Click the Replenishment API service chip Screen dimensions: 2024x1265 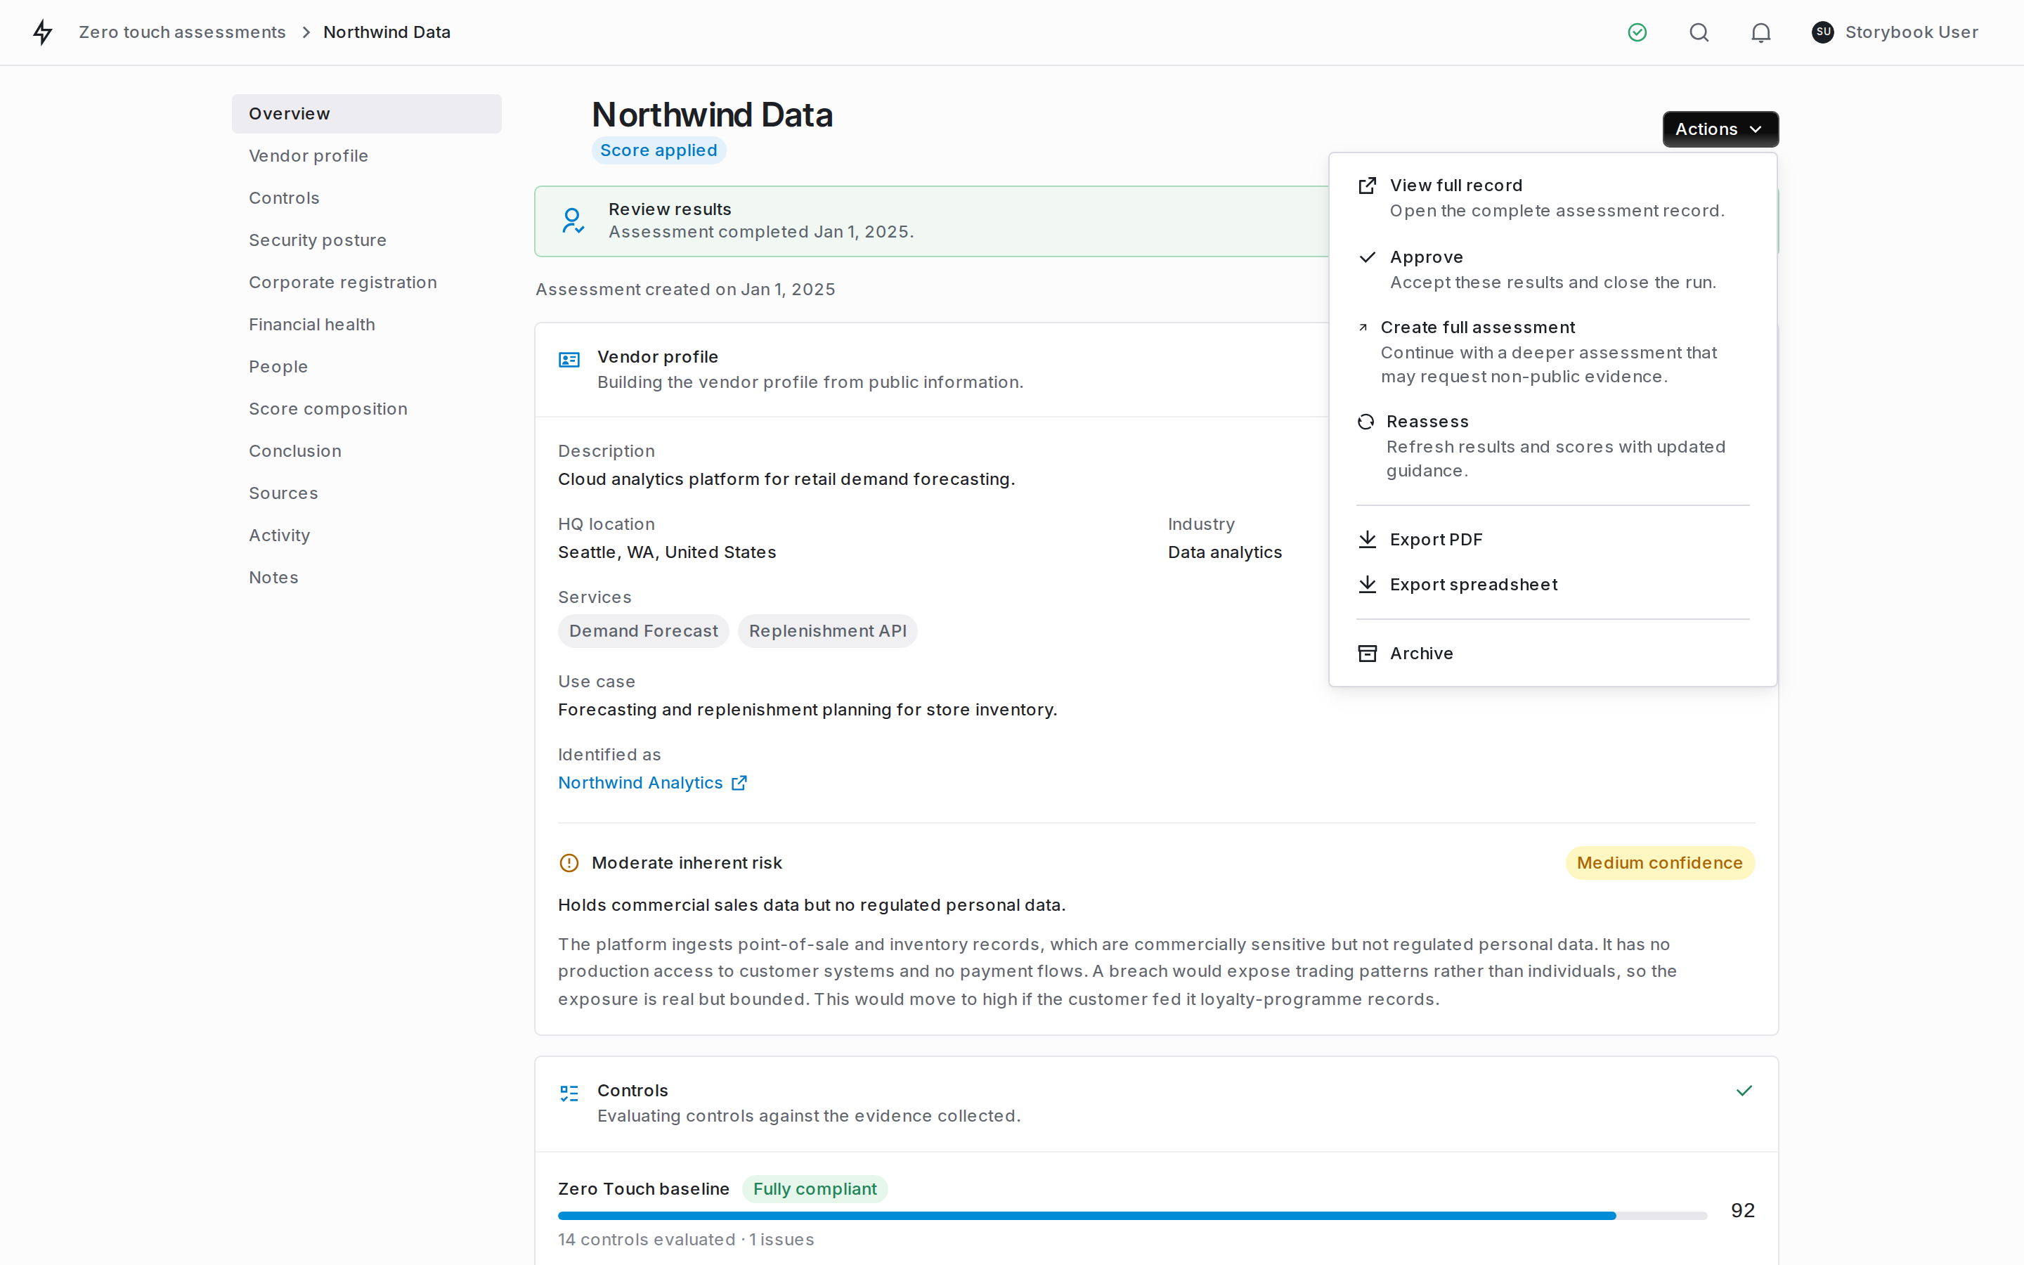click(827, 631)
